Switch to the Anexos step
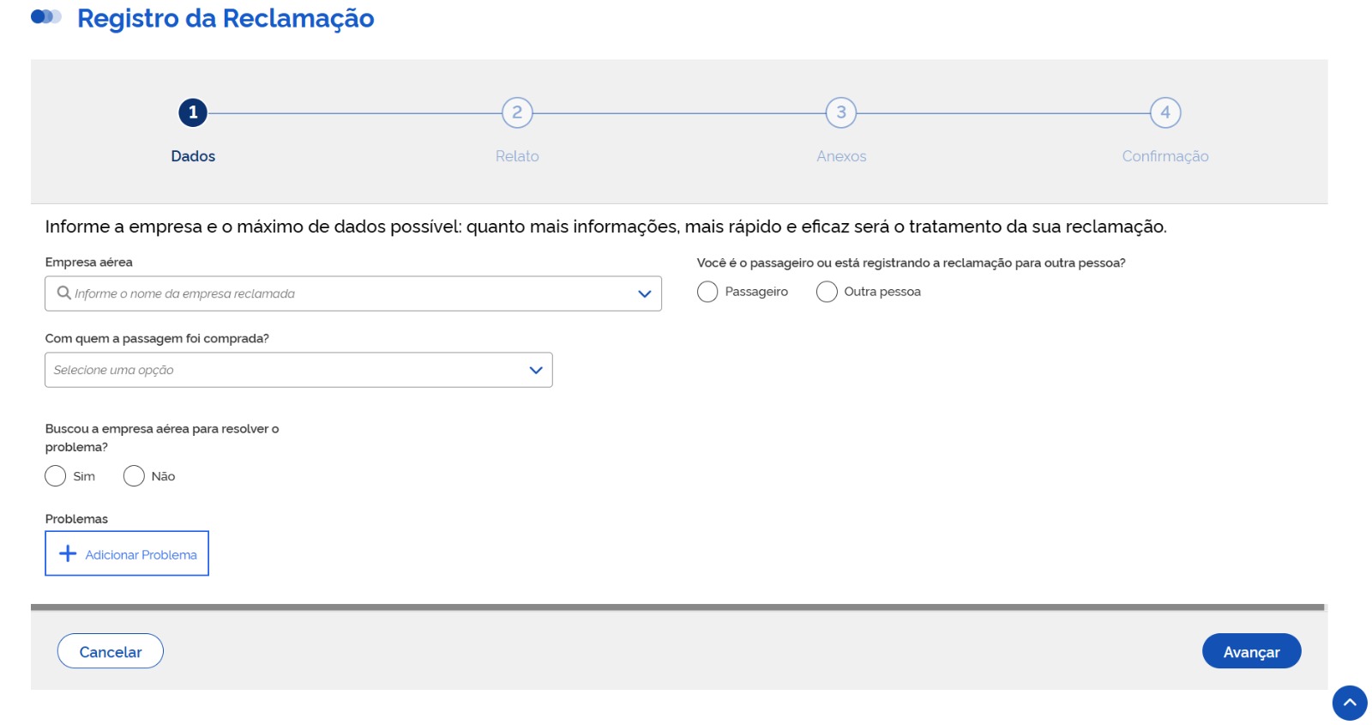This screenshot has height=725, width=1372. coord(840,112)
